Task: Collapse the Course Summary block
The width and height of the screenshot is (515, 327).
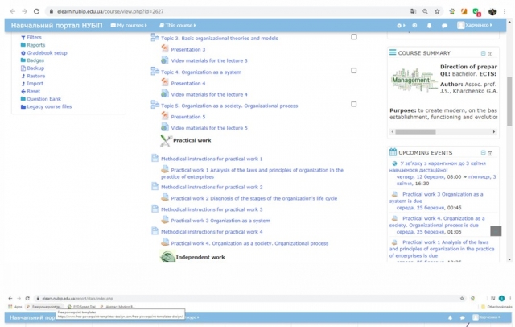Action: [483, 53]
